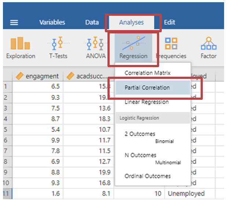Select Ordinal Outcomes menu item
Image resolution: width=227 pixels, height=204 pixels.
(x=147, y=176)
